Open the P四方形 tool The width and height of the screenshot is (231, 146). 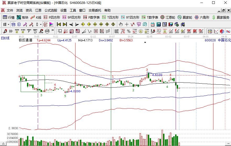click(x=52, y=17)
